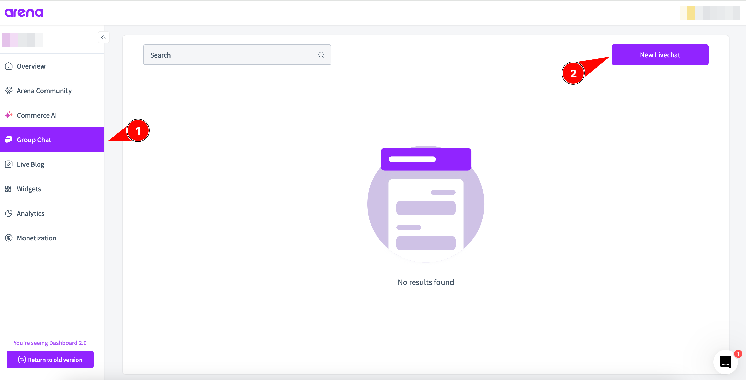
Task: Click Return to old version button
Action: (x=50, y=360)
